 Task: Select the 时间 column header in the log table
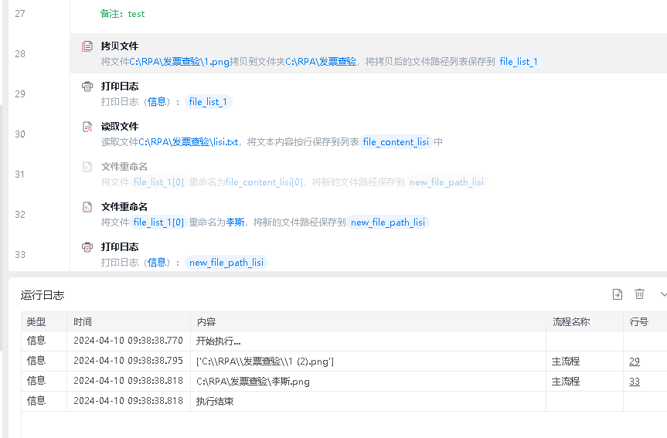click(83, 321)
